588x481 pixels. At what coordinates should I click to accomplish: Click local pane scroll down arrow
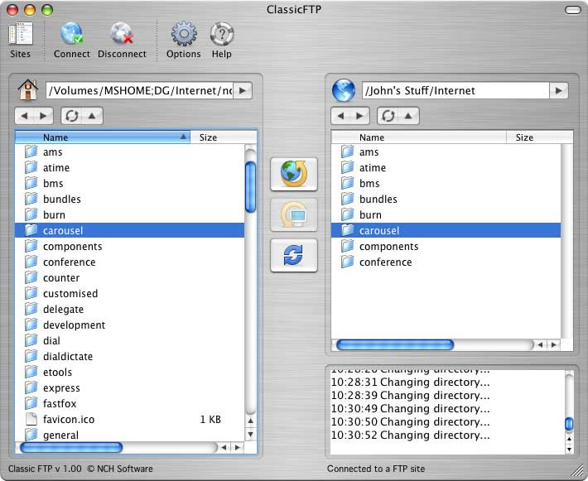250,435
